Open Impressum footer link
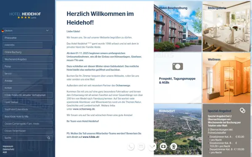The image size is (252, 157). point(8,146)
